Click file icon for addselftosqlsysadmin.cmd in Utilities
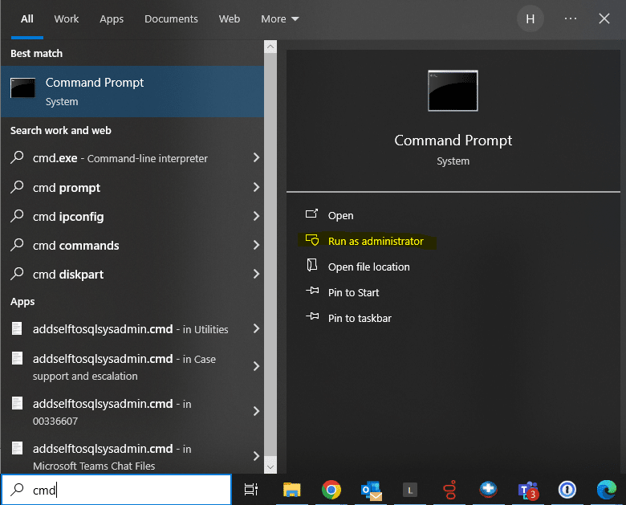Viewport: 626px width, 505px height. [x=17, y=328]
